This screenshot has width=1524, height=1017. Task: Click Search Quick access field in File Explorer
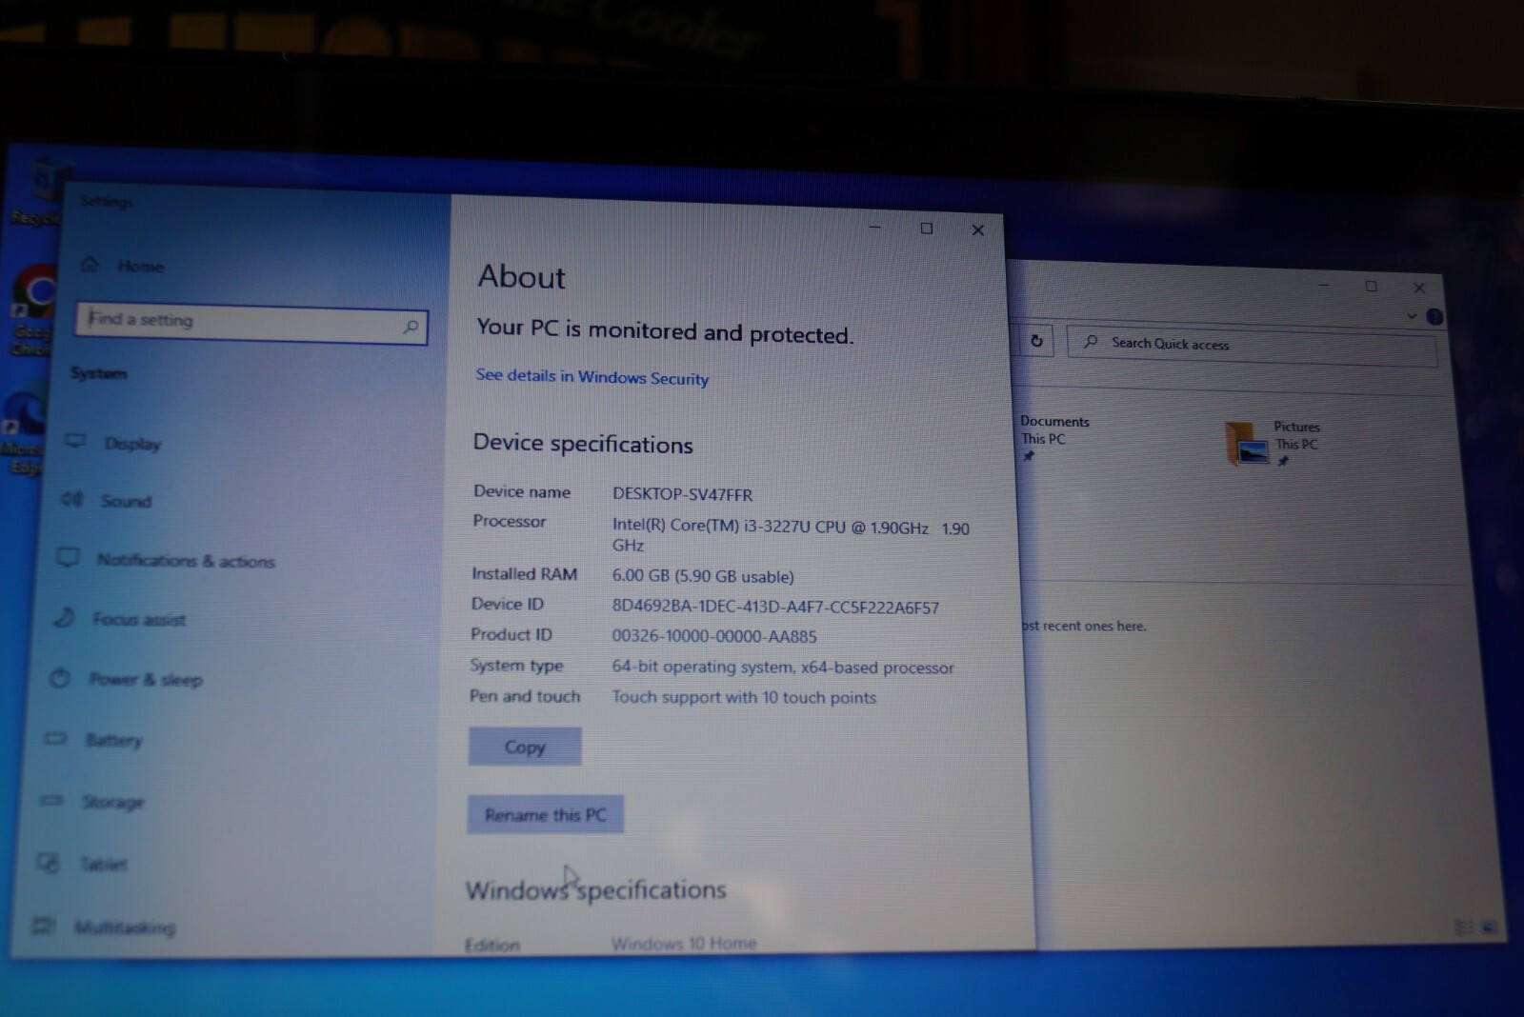(x=1252, y=346)
